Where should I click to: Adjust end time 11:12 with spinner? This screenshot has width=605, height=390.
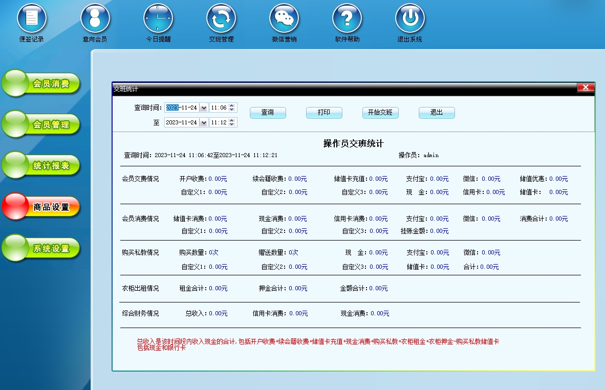[x=232, y=121]
